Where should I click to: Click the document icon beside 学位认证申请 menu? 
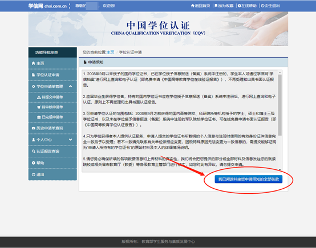coord(34,75)
